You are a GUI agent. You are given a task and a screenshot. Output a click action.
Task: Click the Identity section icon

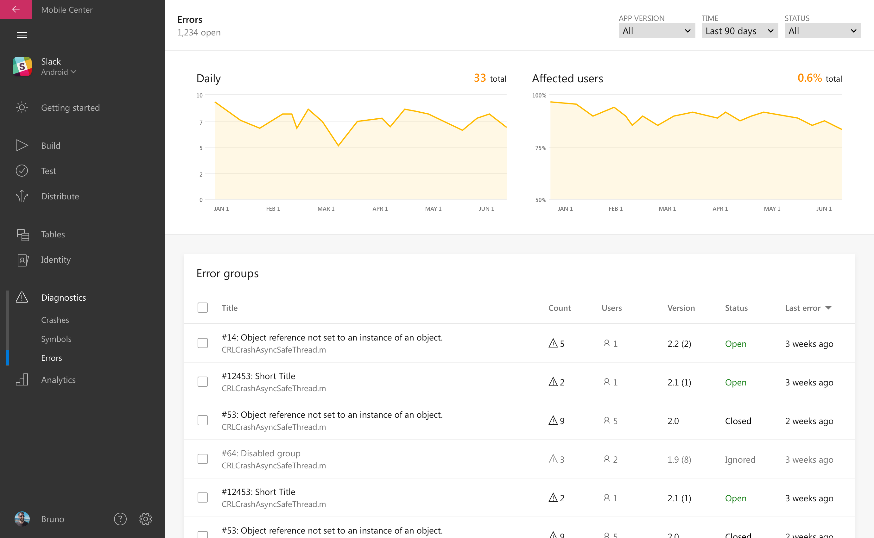pyautogui.click(x=22, y=259)
